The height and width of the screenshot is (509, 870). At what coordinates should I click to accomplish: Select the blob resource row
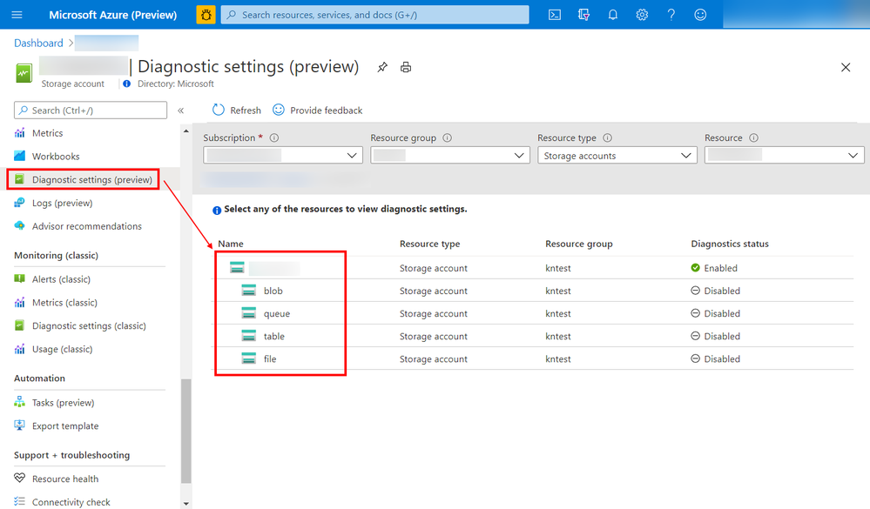534,291
